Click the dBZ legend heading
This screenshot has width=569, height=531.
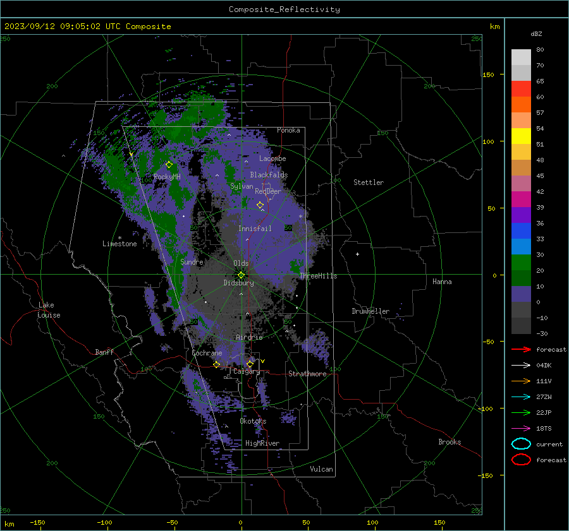click(536, 34)
